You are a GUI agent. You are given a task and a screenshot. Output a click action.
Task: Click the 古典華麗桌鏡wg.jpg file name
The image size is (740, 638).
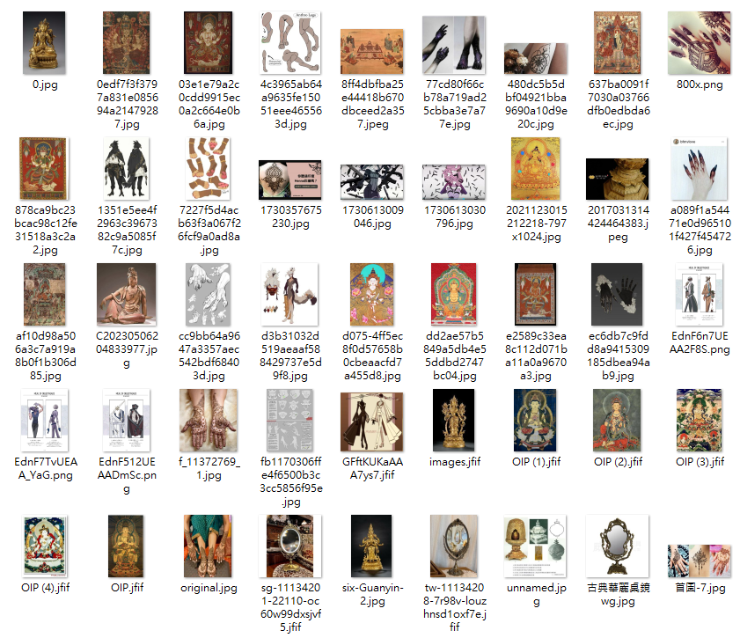click(x=619, y=595)
